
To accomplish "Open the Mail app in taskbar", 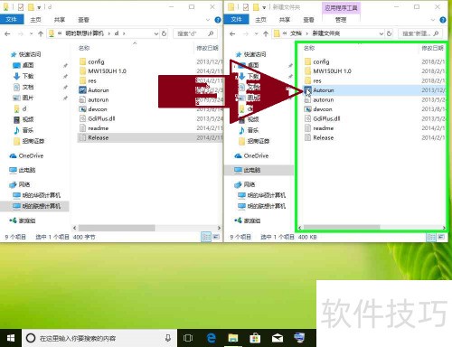I will [278, 338].
